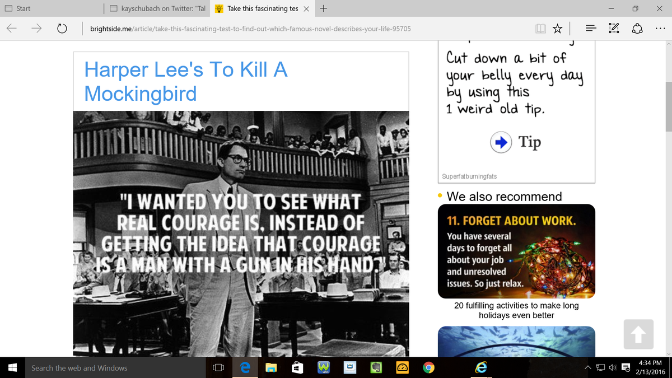Screen dimensions: 672x378
Task: Open File Explorer from the taskbar
Action: coord(271,368)
